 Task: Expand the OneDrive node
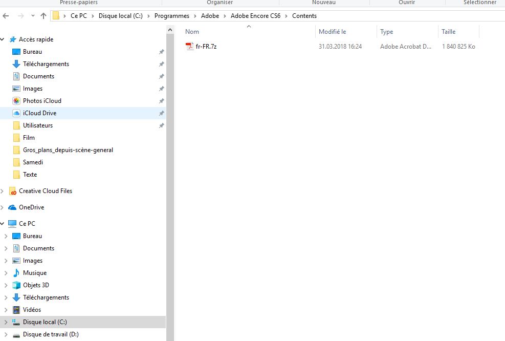tap(2, 207)
